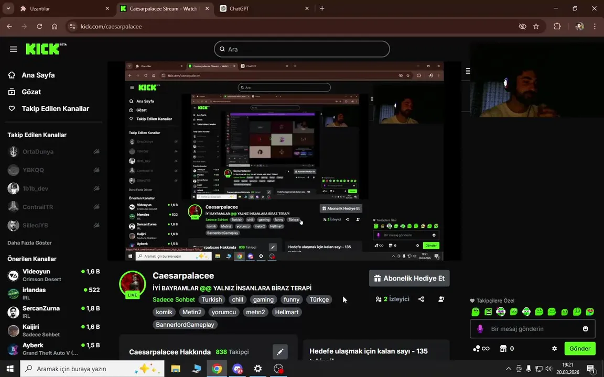Open the Chrome extensions puzzle icon
Viewport: 604px width, 377px height.
coord(557,27)
